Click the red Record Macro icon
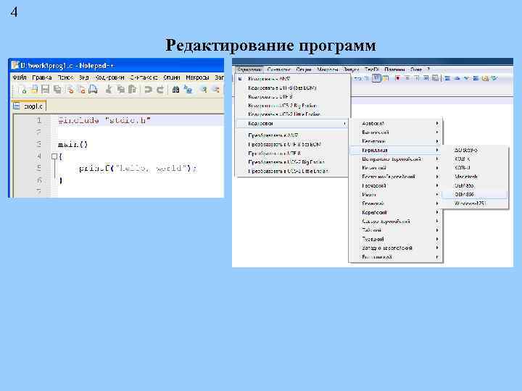This screenshot has width=522, height=391. 397,78
